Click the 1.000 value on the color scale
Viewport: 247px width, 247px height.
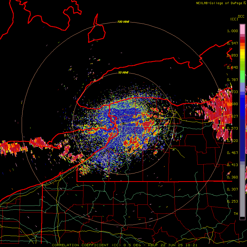tap(232, 31)
